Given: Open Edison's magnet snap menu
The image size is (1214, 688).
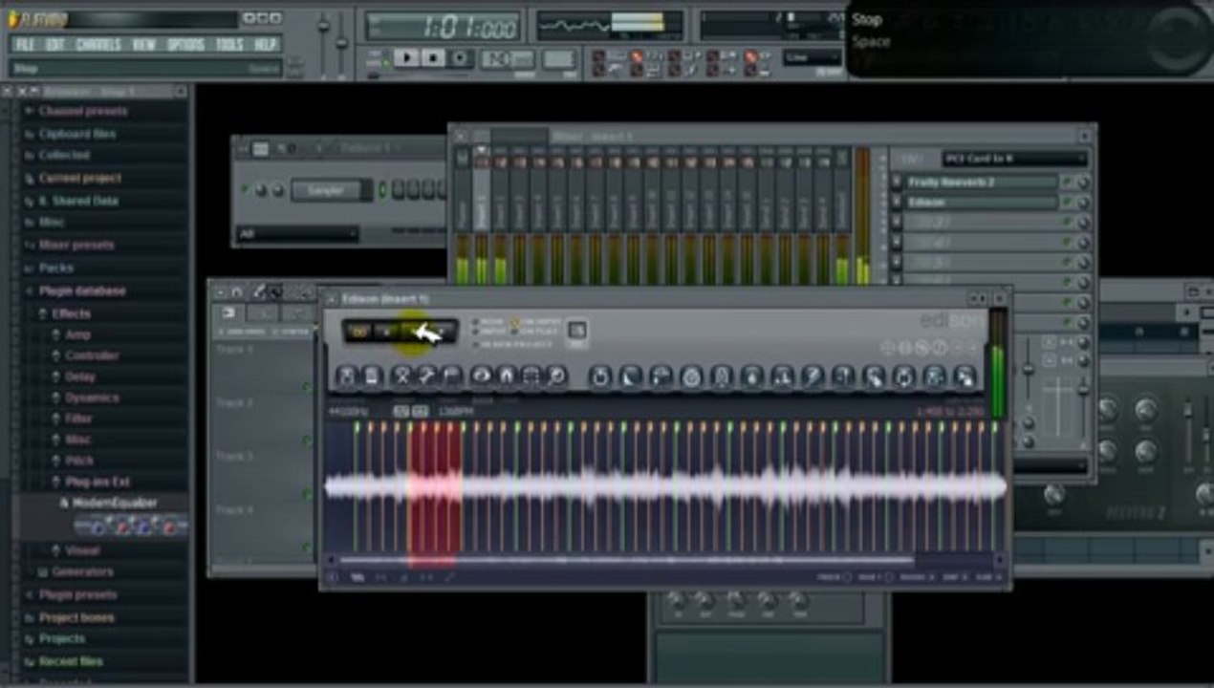Looking at the screenshot, I should pyautogui.click(x=507, y=376).
